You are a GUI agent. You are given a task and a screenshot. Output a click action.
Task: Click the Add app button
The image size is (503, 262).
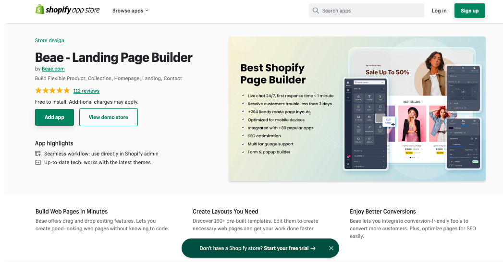point(55,117)
